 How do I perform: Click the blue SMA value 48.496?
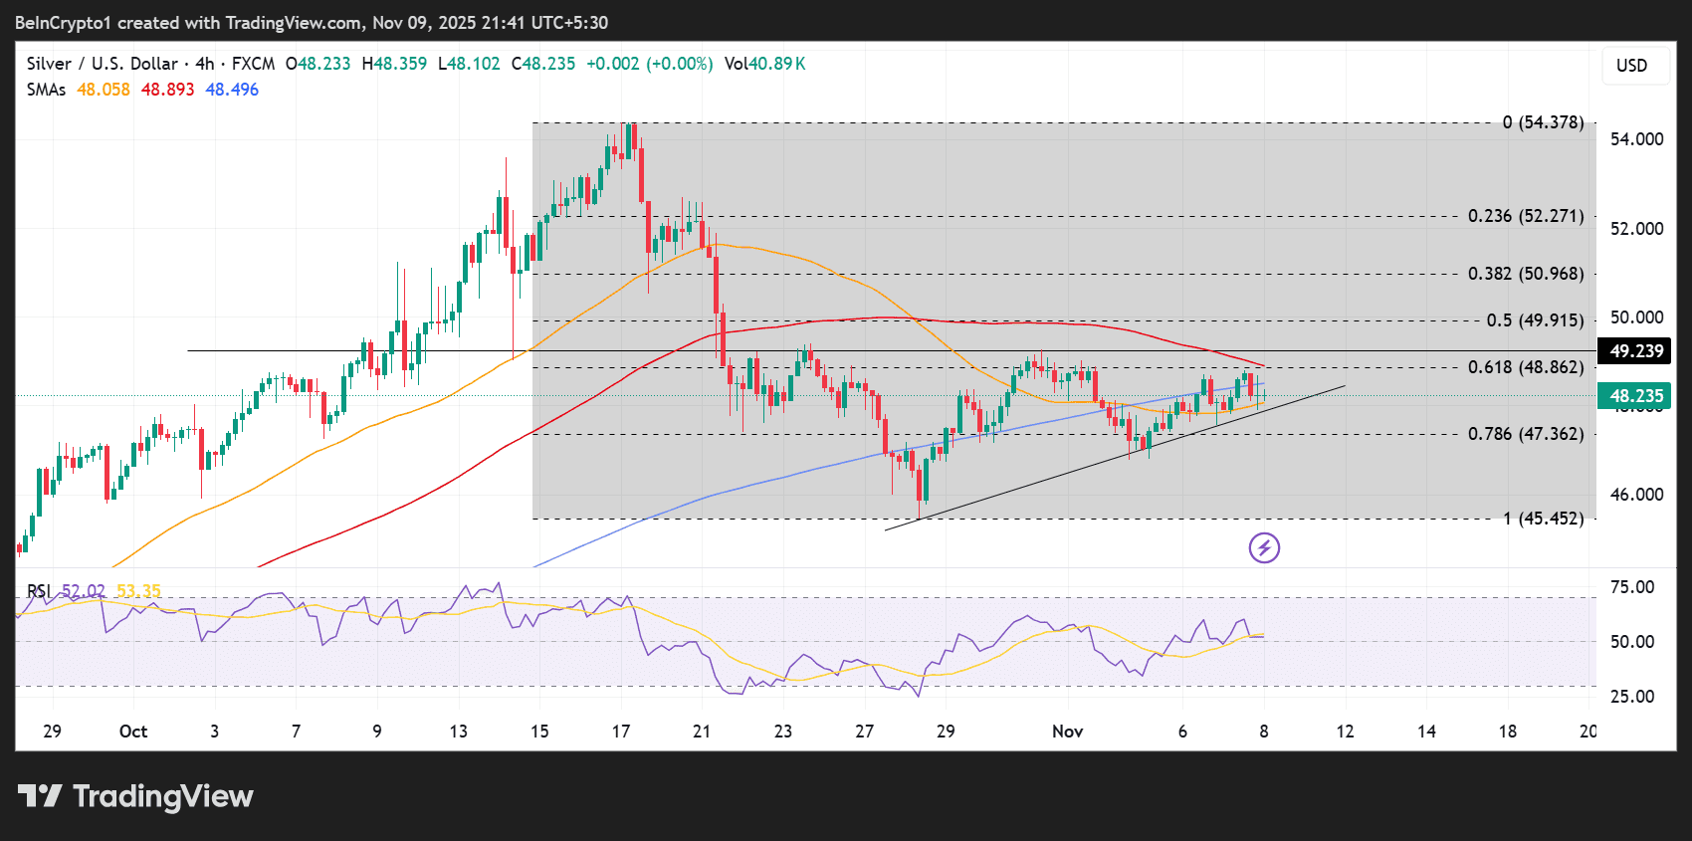point(232,90)
